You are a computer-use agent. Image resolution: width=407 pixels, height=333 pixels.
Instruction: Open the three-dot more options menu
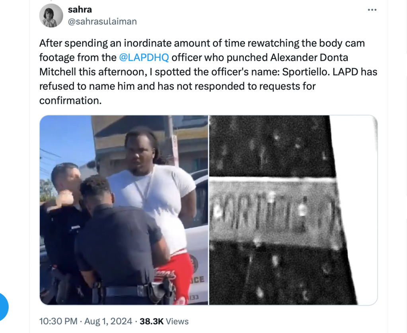(372, 10)
